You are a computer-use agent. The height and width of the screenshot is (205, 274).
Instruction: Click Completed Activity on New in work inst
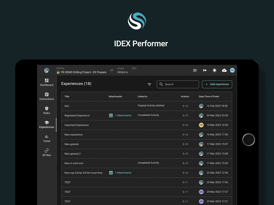coord(148,163)
